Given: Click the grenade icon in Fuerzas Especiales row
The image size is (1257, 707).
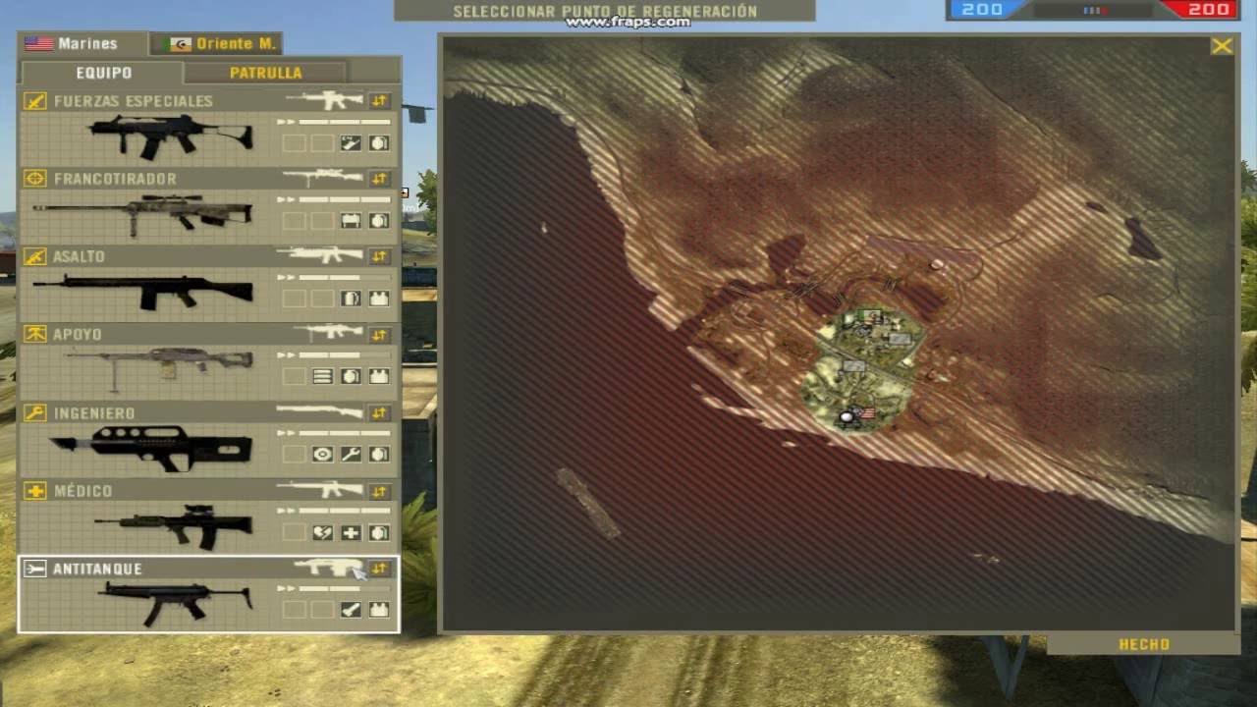Looking at the screenshot, I should pos(379,143).
